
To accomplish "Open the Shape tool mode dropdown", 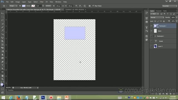I will 13,6.
